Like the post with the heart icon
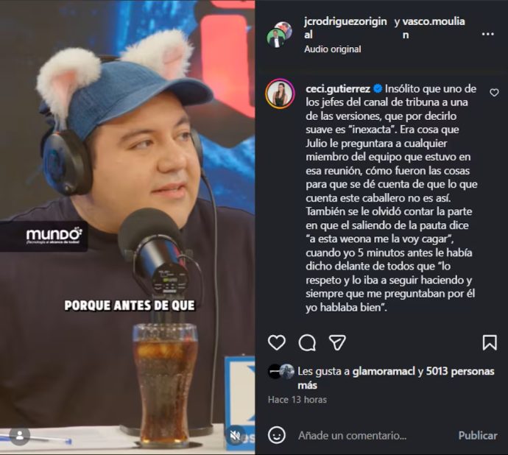Image resolution: width=508 pixels, height=455 pixels. 277,342
